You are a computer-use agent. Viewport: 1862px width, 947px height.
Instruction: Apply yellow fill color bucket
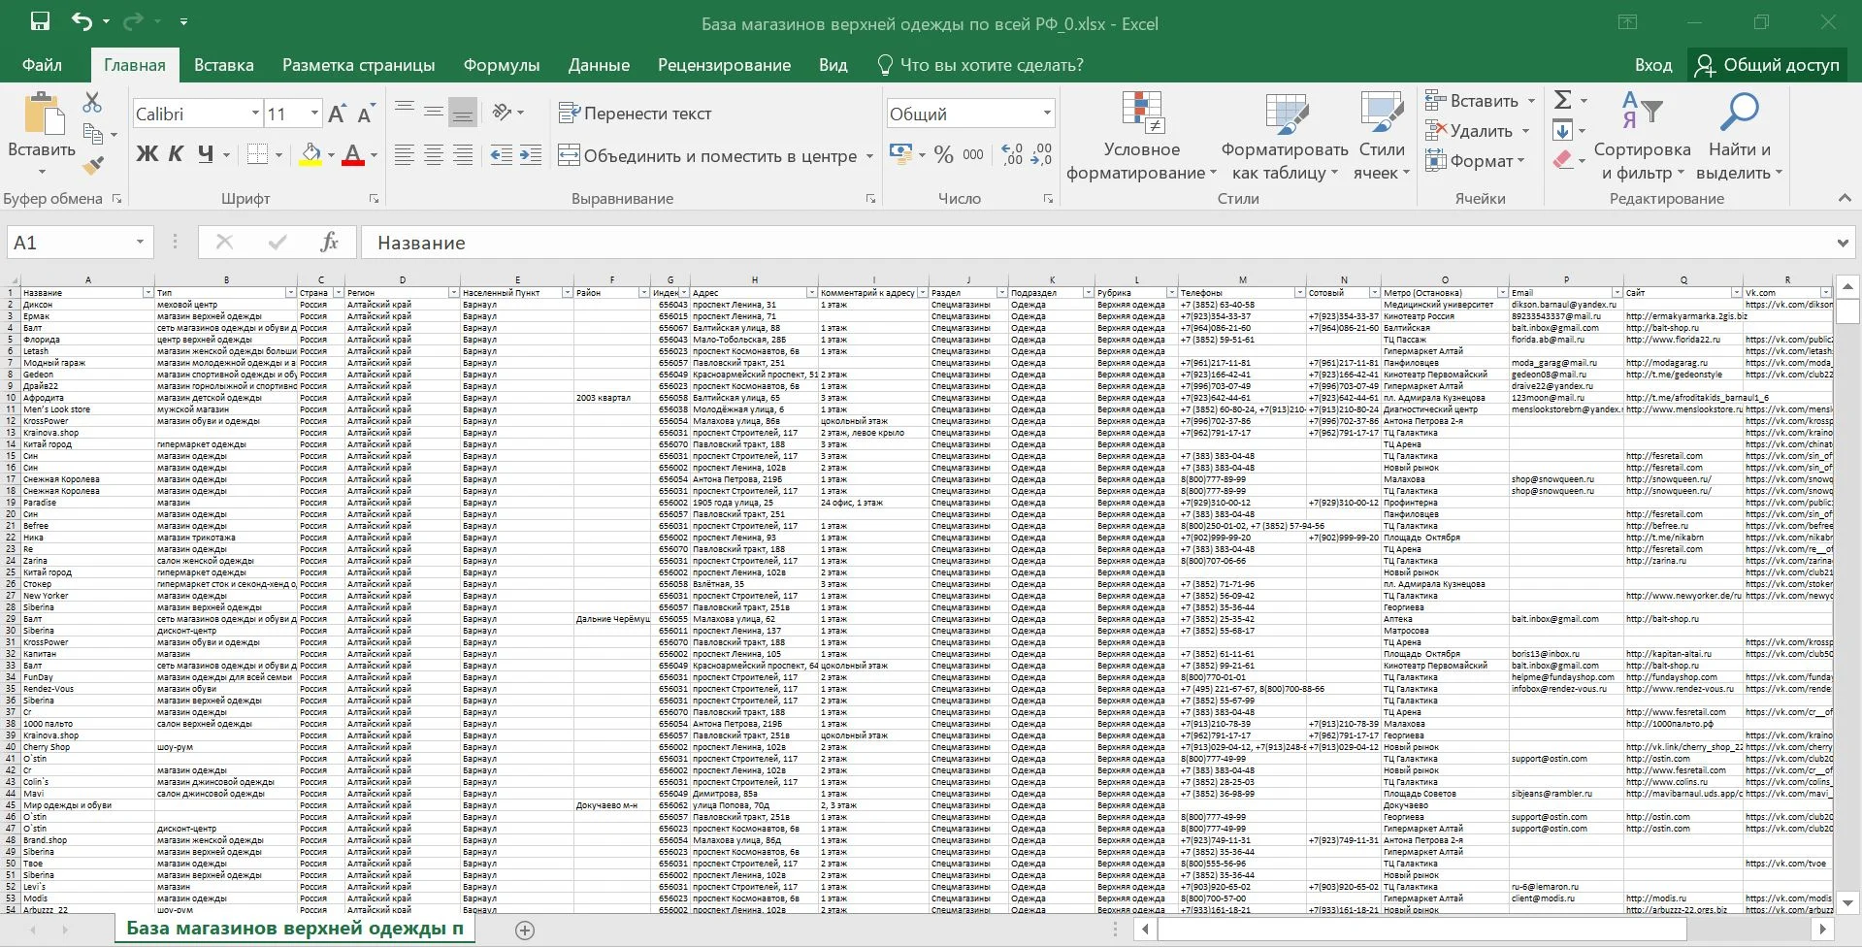310,154
